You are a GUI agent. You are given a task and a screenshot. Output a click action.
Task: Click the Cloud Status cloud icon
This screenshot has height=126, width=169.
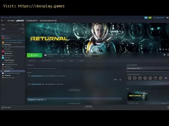(45, 55)
